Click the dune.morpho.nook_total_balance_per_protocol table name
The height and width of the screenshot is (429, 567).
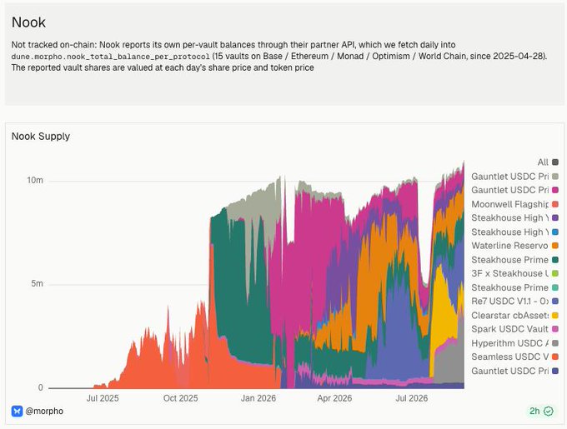tap(111, 57)
